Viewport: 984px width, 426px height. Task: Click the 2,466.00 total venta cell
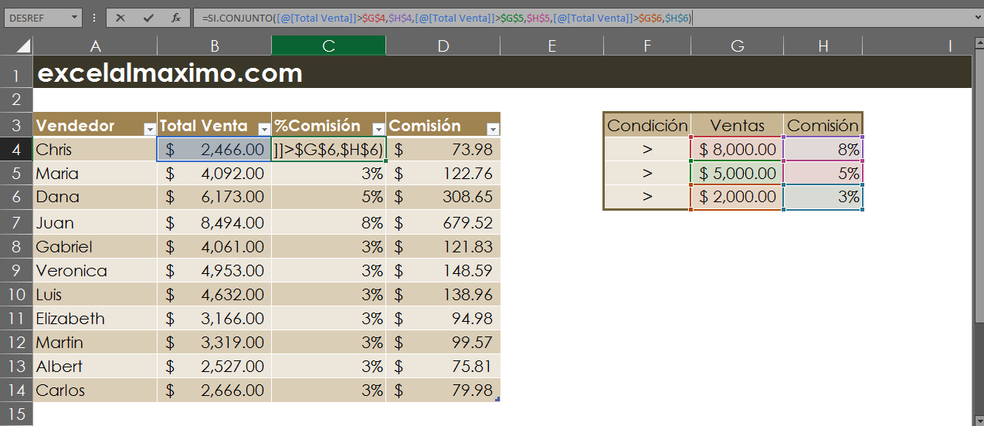click(214, 150)
